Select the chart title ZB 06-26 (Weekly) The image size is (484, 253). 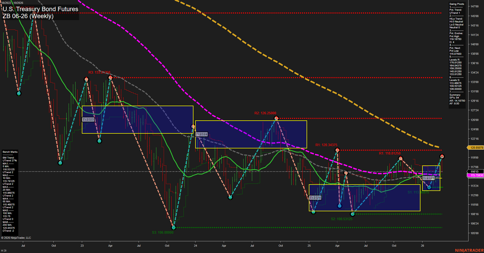pos(28,16)
